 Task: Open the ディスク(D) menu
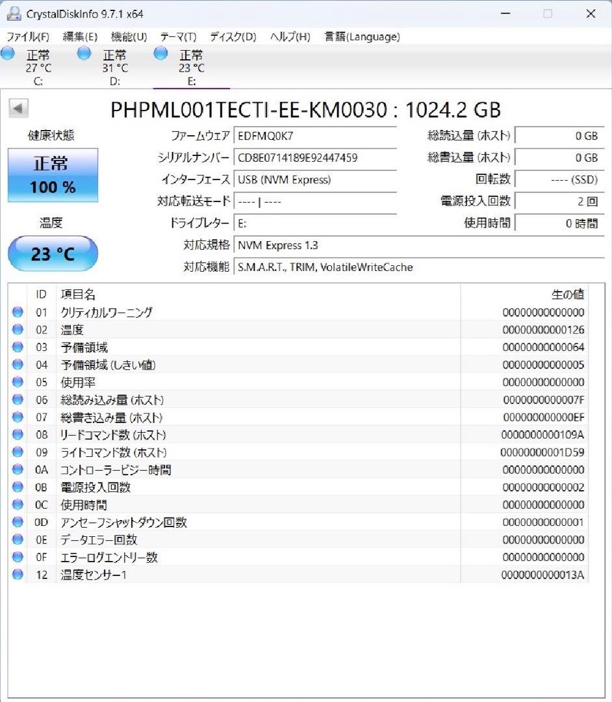click(x=233, y=36)
